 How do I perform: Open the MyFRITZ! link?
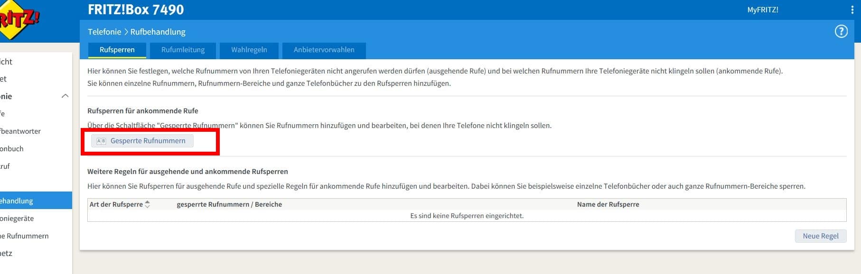coord(762,10)
